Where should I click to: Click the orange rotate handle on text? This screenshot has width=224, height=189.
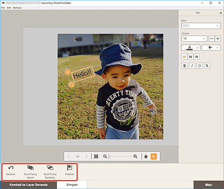tap(71, 84)
